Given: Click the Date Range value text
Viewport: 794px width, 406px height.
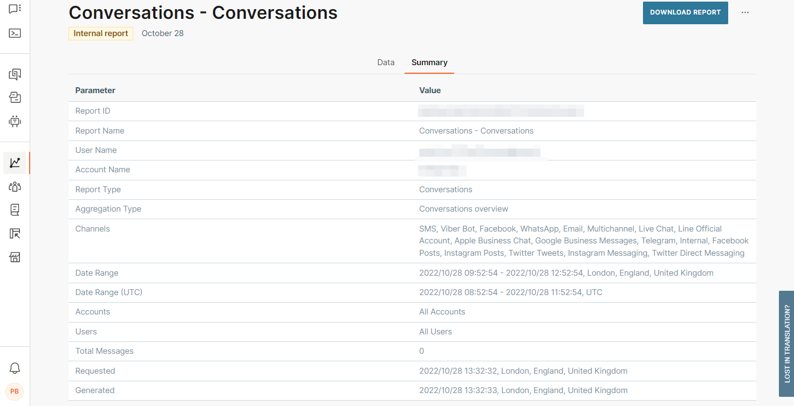Looking at the screenshot, I should click(x=566, y=273).
